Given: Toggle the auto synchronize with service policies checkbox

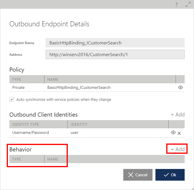Looking at the screenshot, I should (12, 99).
